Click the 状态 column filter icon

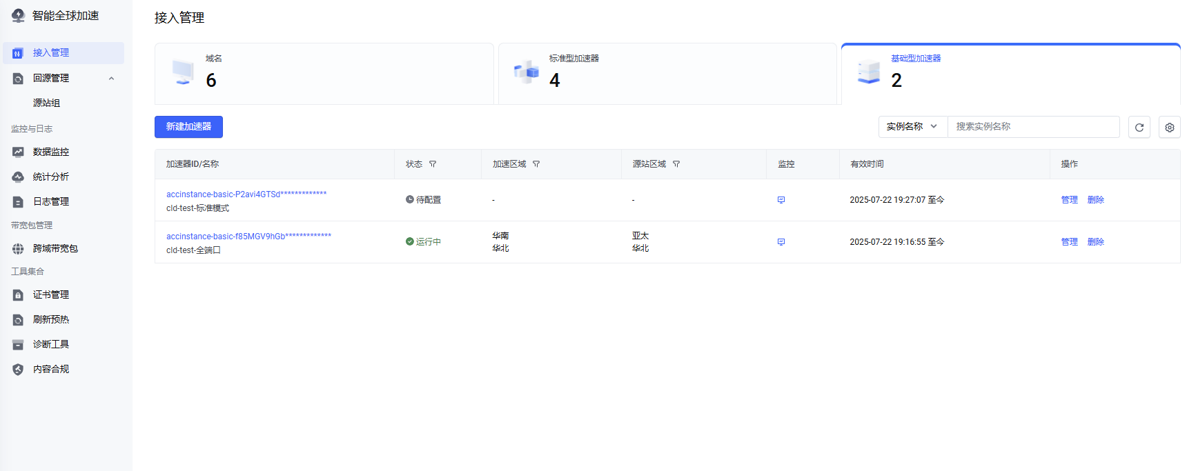coord(433,164)
